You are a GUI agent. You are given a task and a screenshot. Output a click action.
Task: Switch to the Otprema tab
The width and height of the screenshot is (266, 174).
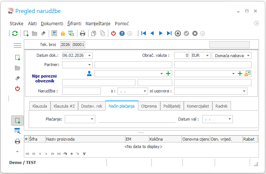tap(149, 106)
